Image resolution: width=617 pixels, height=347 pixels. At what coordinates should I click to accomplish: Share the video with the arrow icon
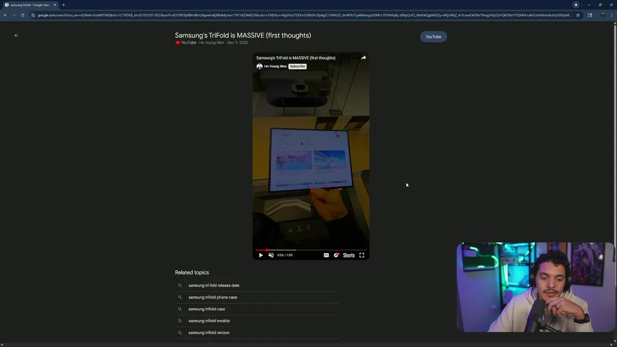pos(363,58)
